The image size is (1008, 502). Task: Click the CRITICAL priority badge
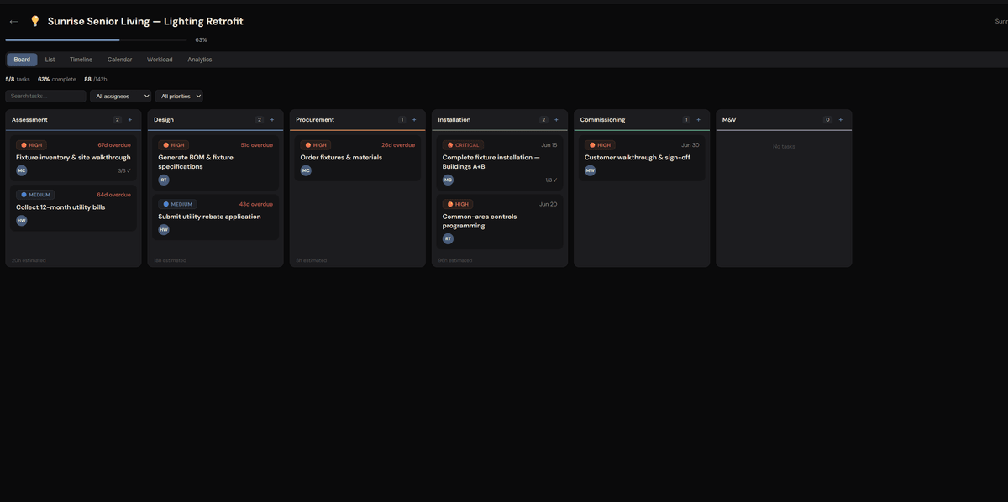click(463, 145)
